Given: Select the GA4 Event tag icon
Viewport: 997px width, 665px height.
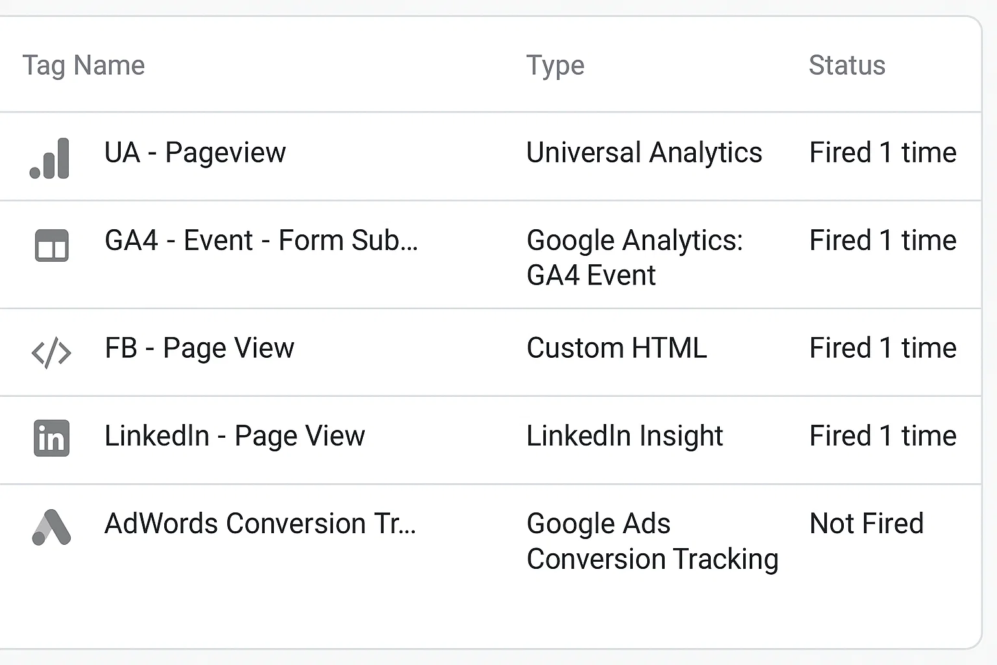Looking at the screenshot, I should [x=51, y=247].
